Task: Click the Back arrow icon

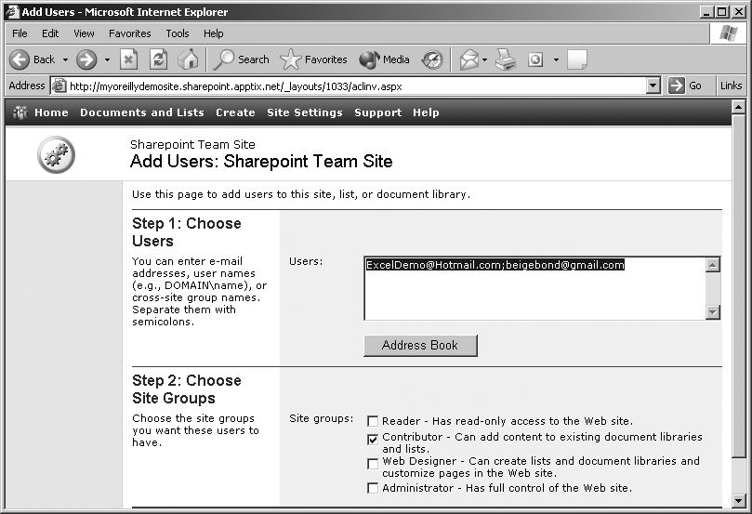Action: point(20,59)
